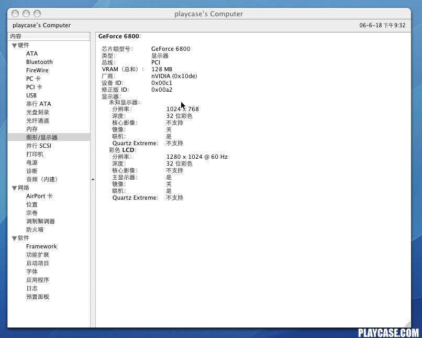Image resolution: width=422 pixels, height=338 pixels.
Task: Open the PC 卡 entry
Action: [33, 79]
